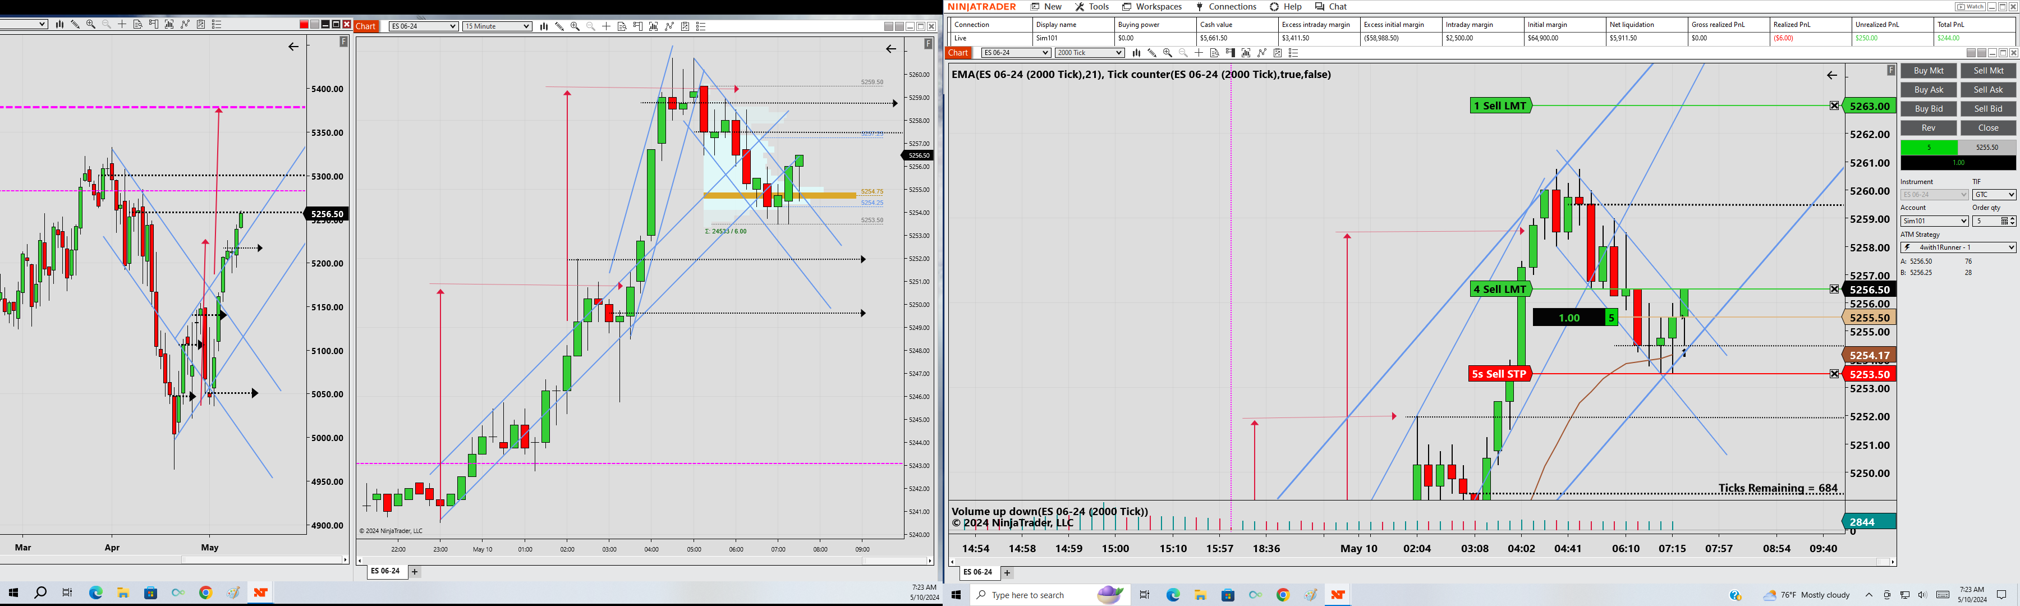Open the 2000 Tick interval dropdown

coord(1090,53)
